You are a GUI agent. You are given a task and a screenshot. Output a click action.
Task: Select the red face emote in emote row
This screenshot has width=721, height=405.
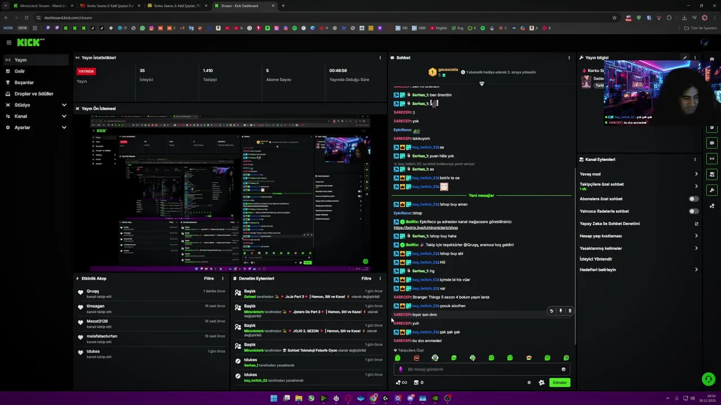coord(416,358)
